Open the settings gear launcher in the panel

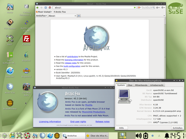click(4, 136)
